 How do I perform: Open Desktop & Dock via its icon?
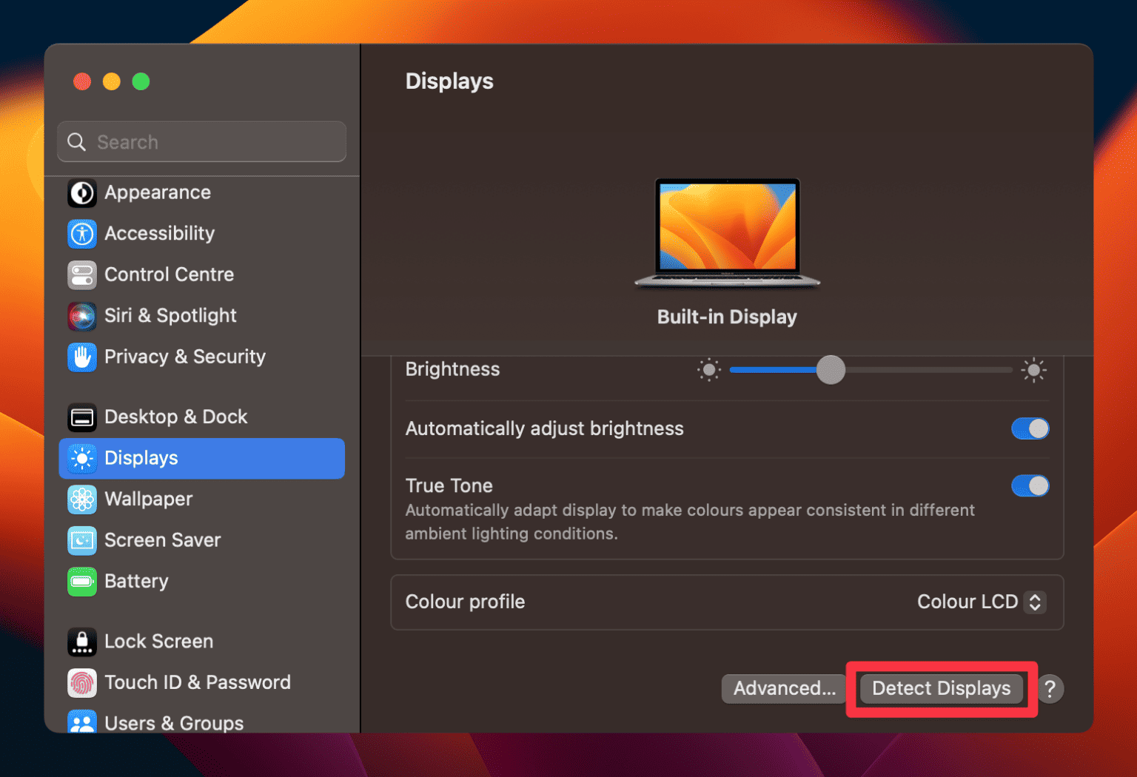(x=81, y=417)
